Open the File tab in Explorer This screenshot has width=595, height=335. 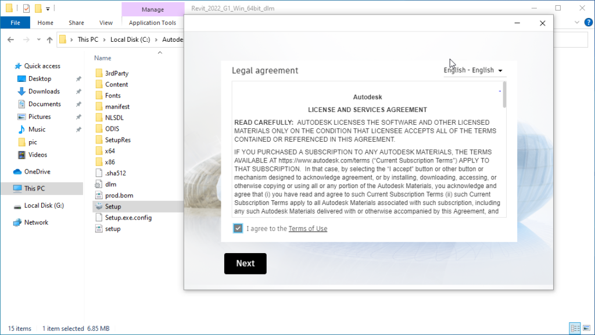tap(15, 23)
